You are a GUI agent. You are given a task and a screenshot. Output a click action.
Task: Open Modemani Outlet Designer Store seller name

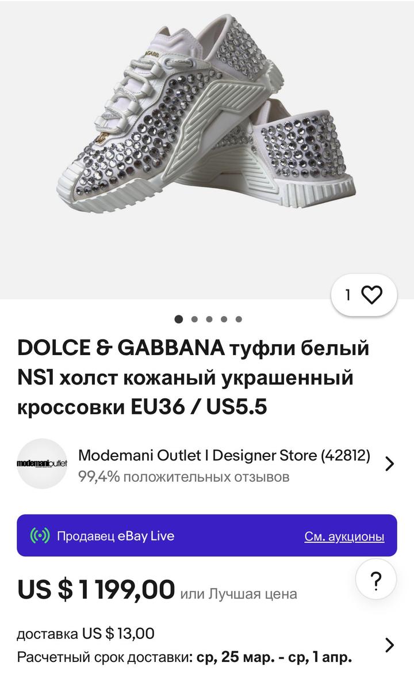pyautogui.click(x=224, y=455)
